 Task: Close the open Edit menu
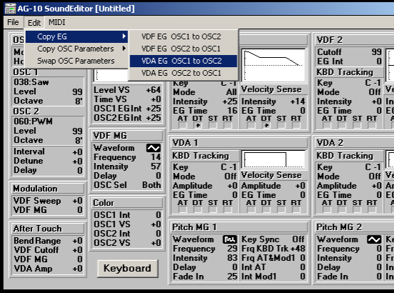pyautogui.click(x=34, y=23)
